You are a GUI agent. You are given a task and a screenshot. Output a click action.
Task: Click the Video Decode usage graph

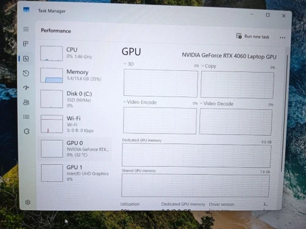point(236,122)
